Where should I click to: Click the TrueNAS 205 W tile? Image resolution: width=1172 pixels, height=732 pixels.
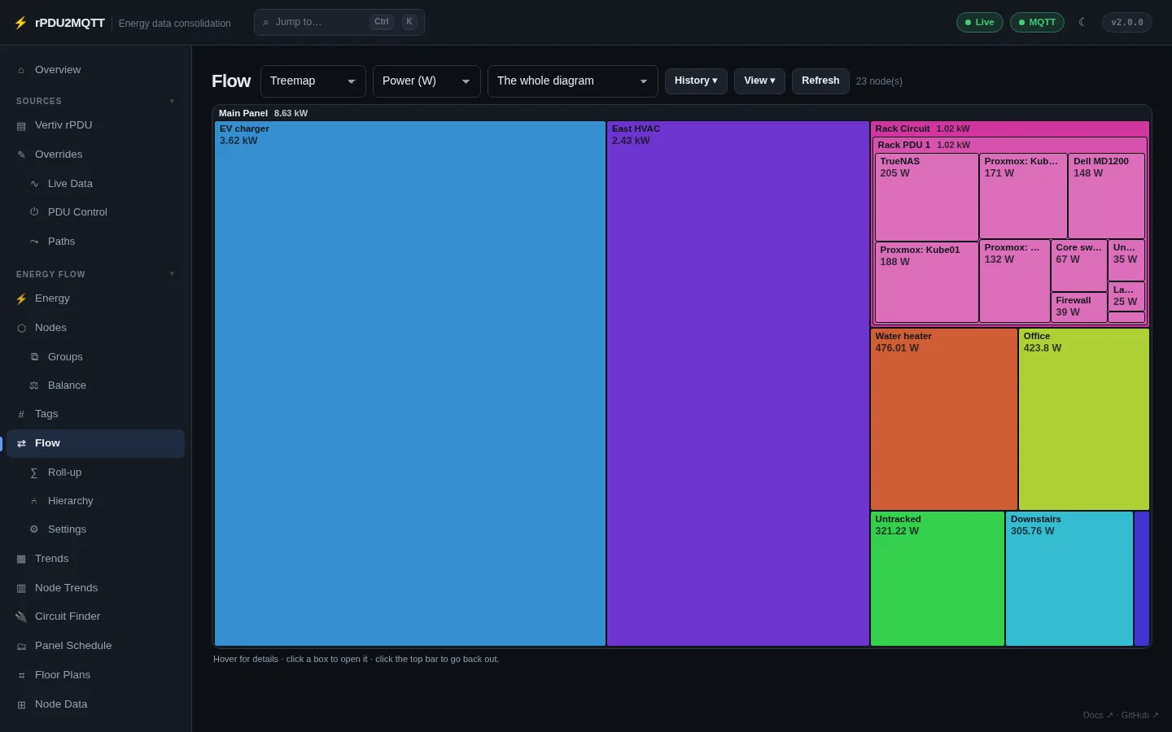point(927,198)
